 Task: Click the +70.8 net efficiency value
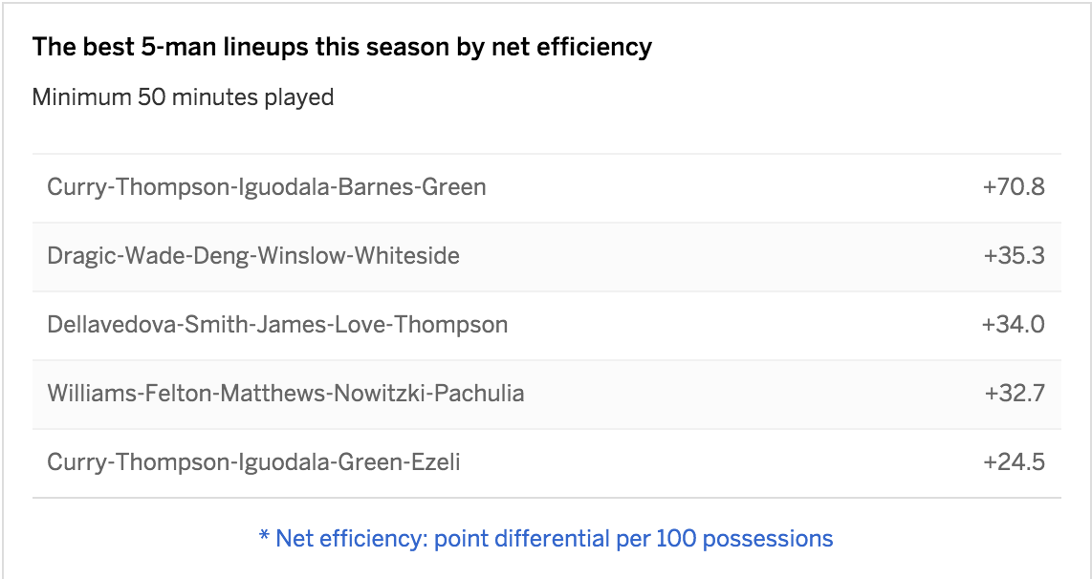pos(1013,187)
